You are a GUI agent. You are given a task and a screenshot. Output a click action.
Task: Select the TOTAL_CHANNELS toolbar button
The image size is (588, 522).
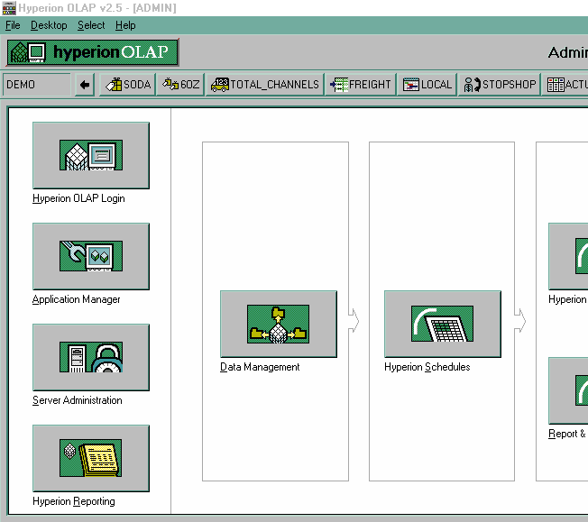pyautogui.click(x=264, y=85)
